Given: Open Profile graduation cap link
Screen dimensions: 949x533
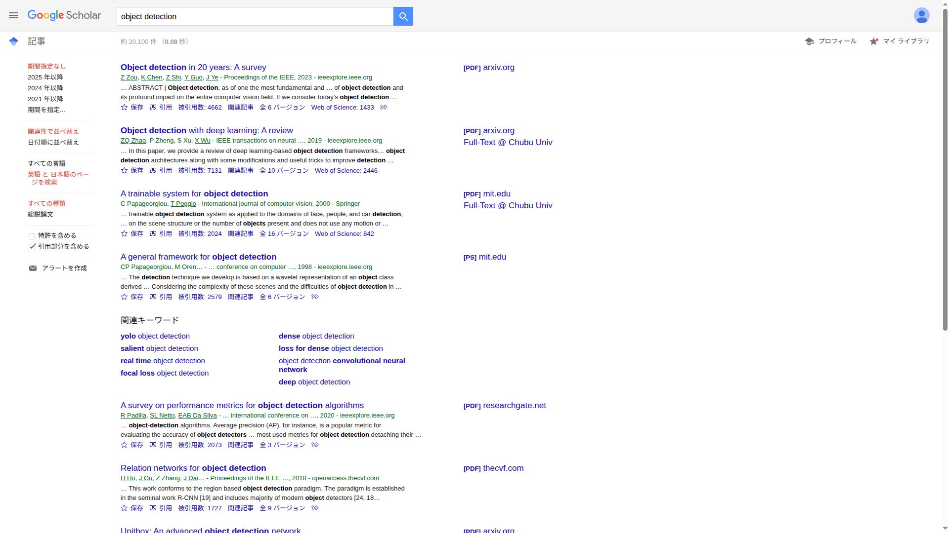Looking at the screenshot, I should pyautogui.click(x=809, y=41).
